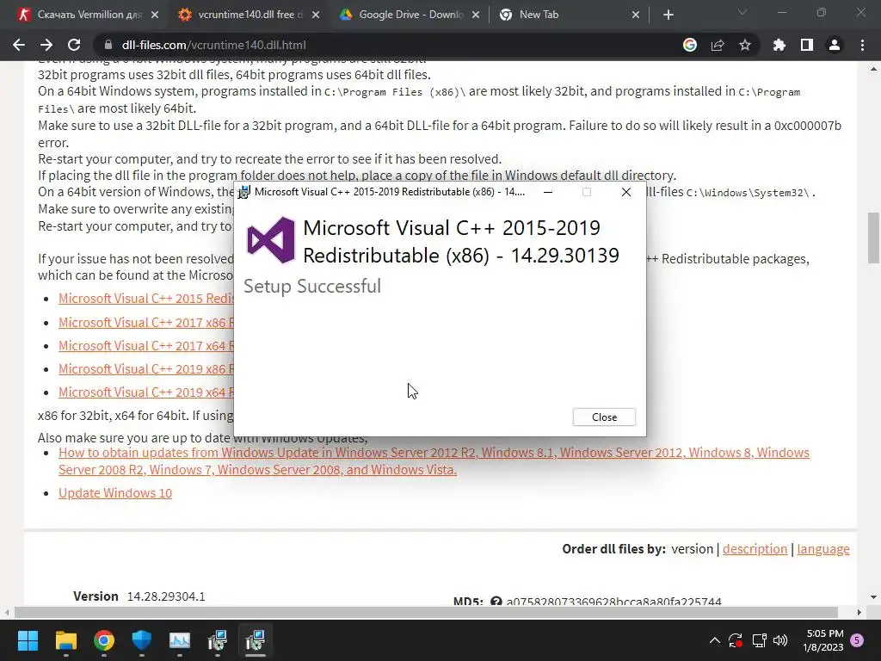Bookmark this page with the star icon
The width and height of the screenshot is (881, 661).
pos(745,45)
